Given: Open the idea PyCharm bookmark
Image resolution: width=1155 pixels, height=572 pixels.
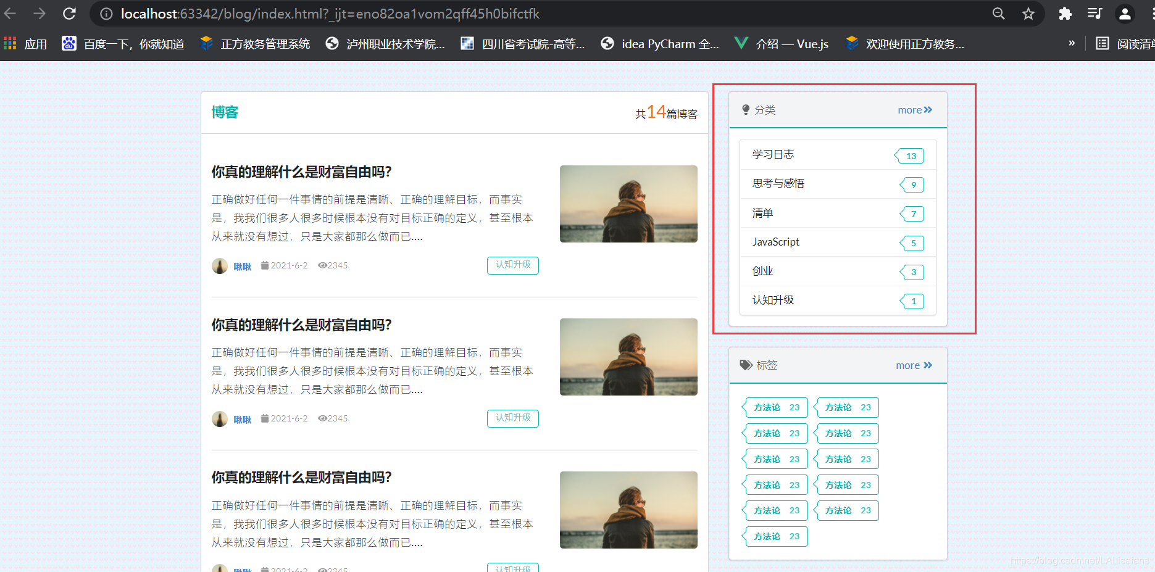Looking at the screenshot, I should point(660,44).
